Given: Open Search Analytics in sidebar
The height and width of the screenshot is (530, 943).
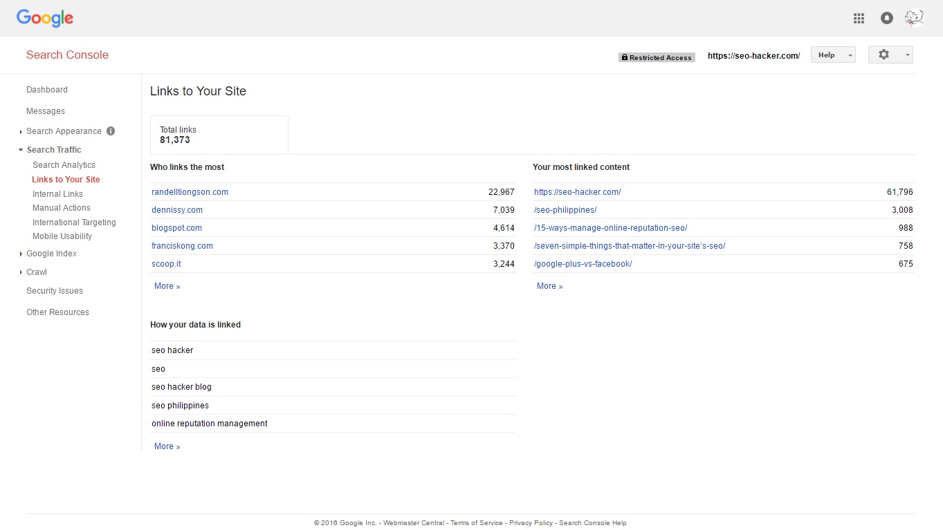Looking at the screenshot, I should (x=64, y=165).
